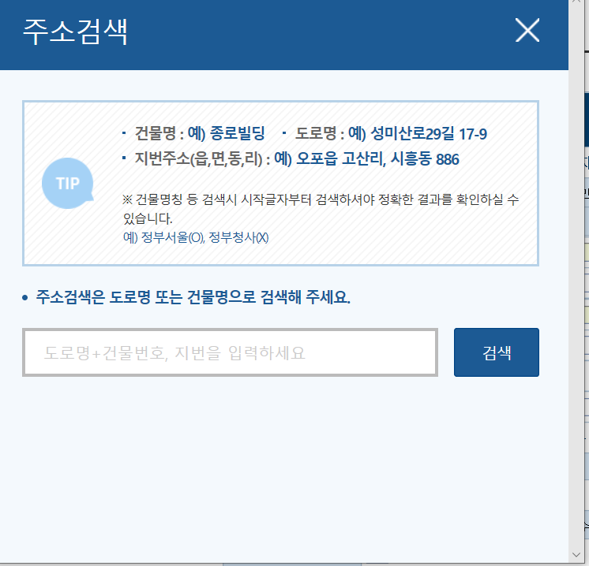Screen dimensions: 589x566
Task: Click the empty results area below the search field
Action: point(284,469)
